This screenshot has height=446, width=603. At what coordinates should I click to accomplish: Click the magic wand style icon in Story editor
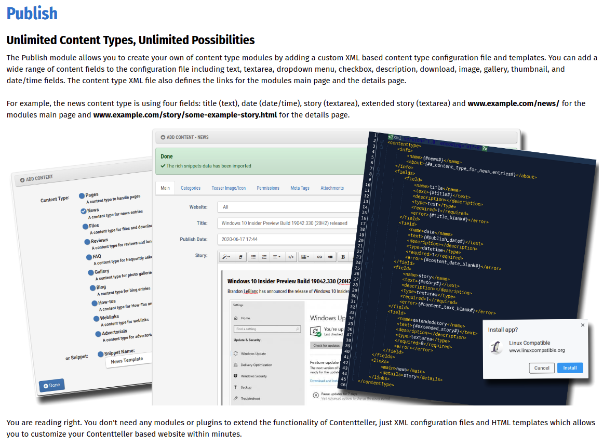click(226, 257)
